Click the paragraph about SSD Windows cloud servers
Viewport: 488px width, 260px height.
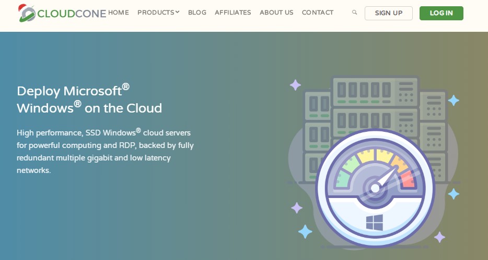point(105,151)
